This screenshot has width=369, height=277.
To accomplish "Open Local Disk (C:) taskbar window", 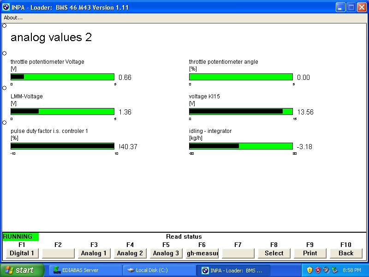I will click(x=157, y=270).
